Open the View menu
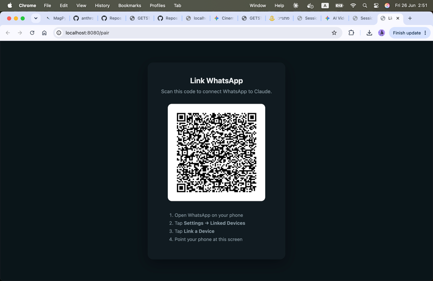The image size is (433, 281). pyautogui.click(x=81, y=5)
